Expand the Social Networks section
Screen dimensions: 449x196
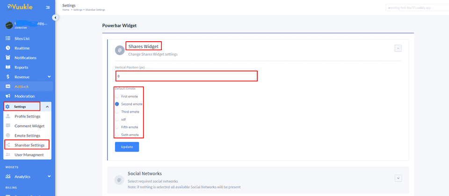[x=398, y=178]
